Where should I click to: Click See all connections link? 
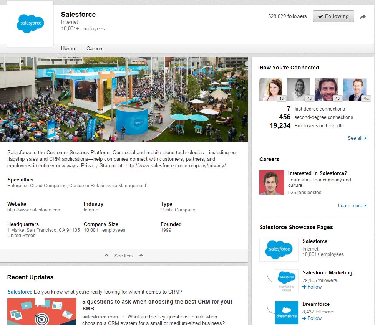pos(355,138)
